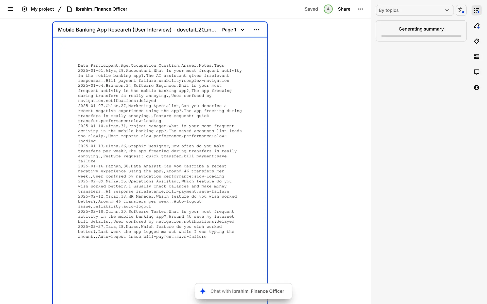This screenshot has height=304, width=487.
Task: Open the hamburger navigation menu
Action: click(x=10, y=9)
